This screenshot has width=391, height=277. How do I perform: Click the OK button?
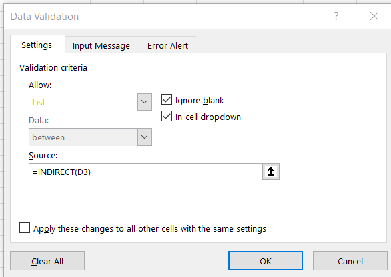(266, 261)
